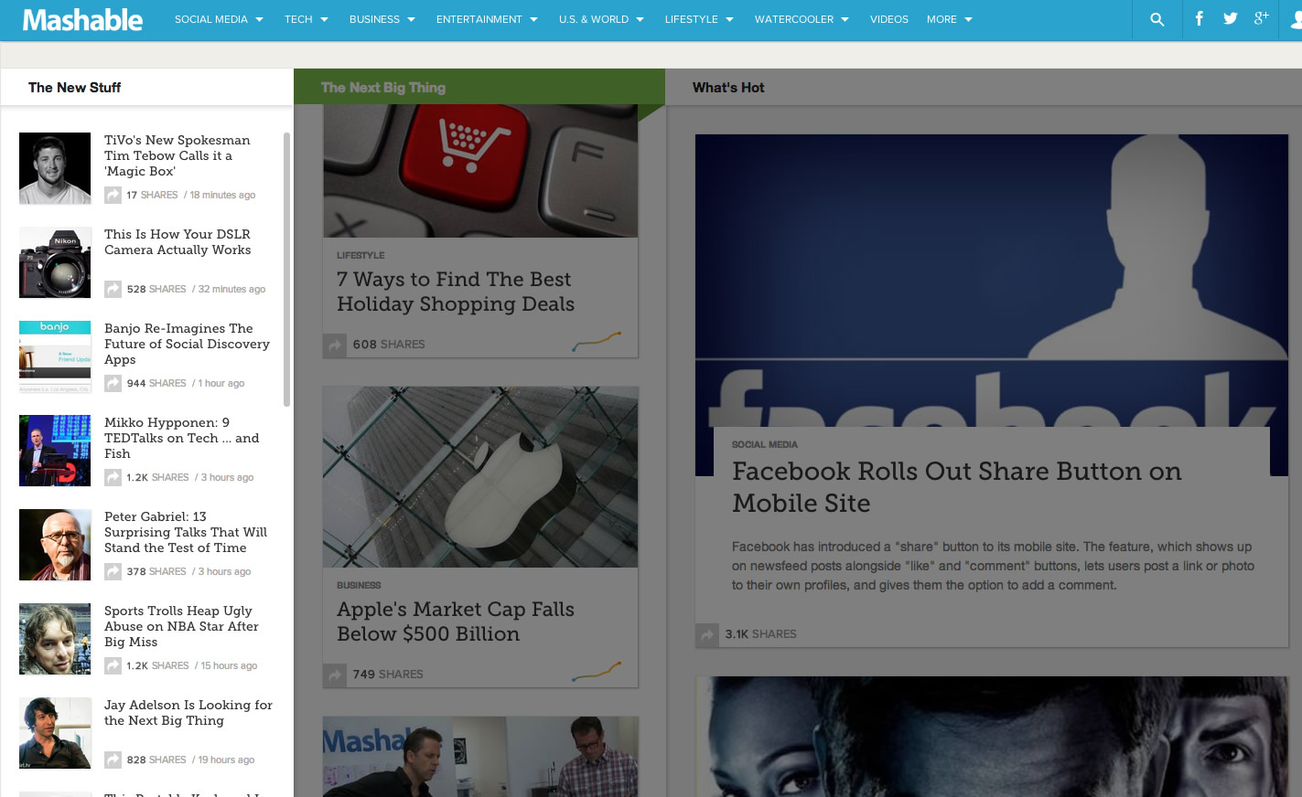Click the Apple store glass logo image
This screenshot has height=797, width=1302.
(x=480, y=477)
